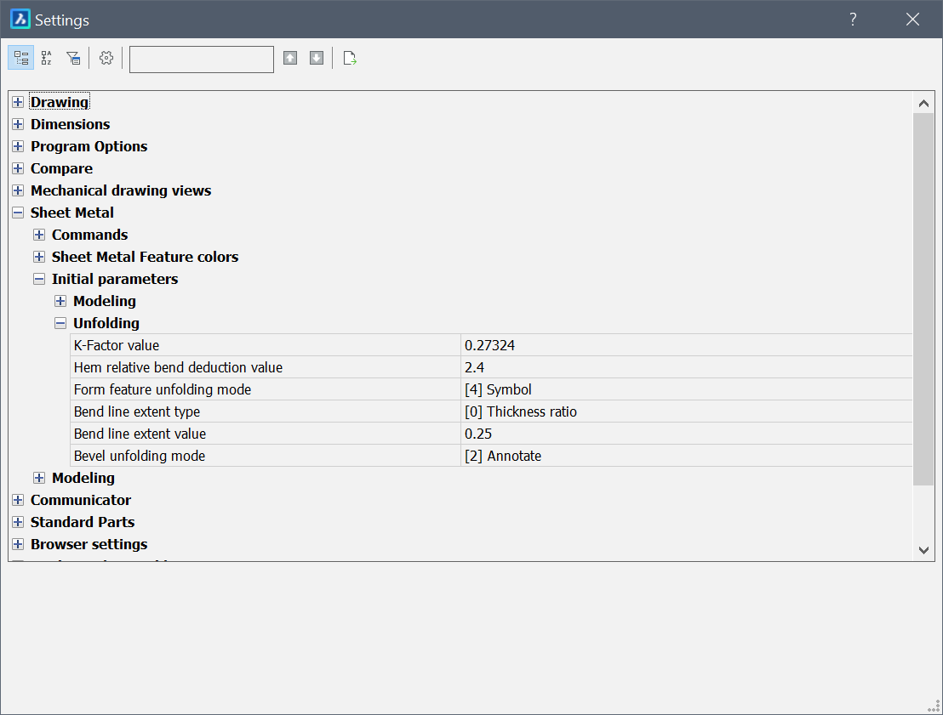Select the Communicator tree item
The image size is (943, 715).
pyautogui.click(x=81, y=500)
